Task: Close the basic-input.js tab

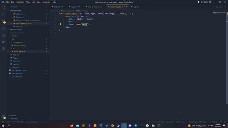Action: click(127, 7)
